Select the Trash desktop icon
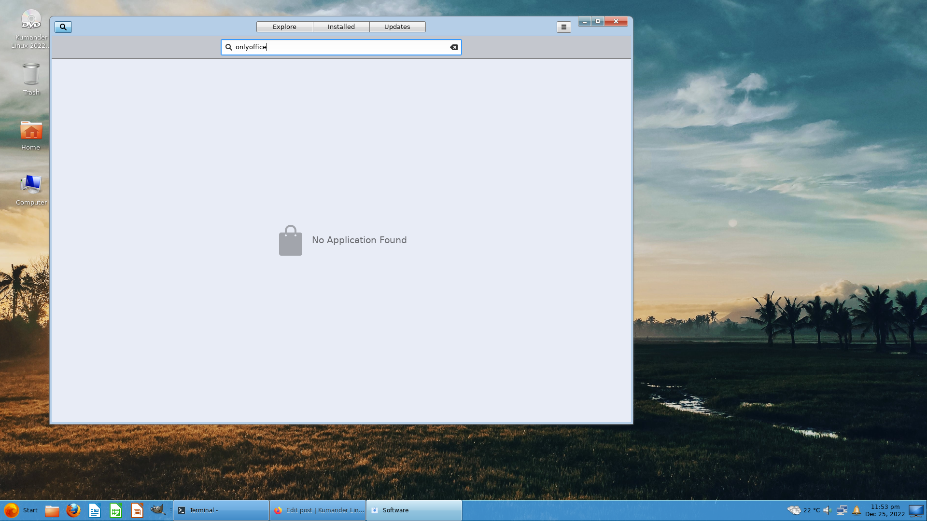Screen dimensions: 927x521 (x=31, y=79)
